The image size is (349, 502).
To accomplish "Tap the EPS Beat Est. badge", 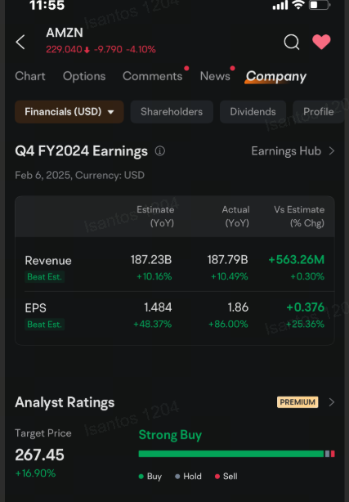I will click(x=44, y=325).
